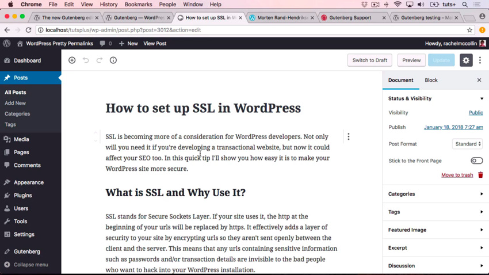This screenshot has width=489, height=275.
Task: Go back in Chrome
Action: coord(7,30)
